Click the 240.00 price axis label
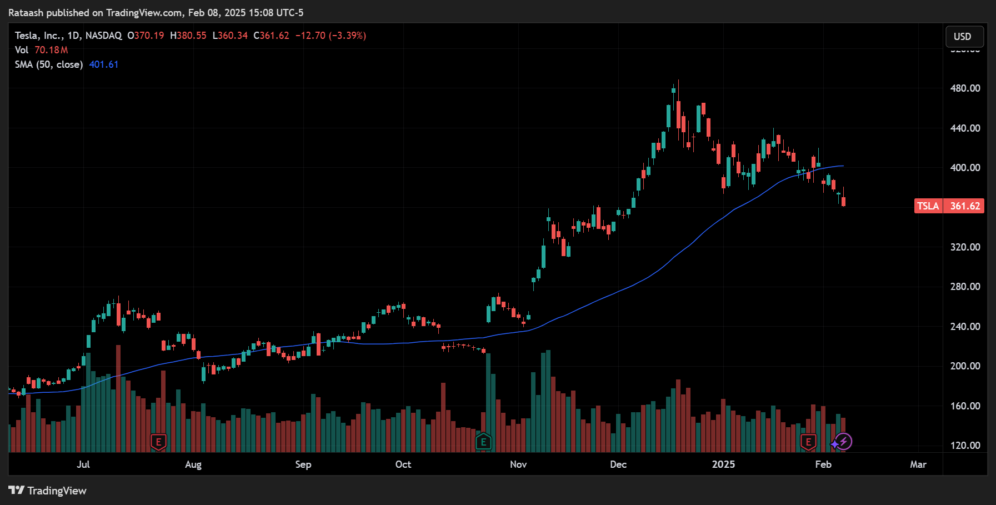 click(x=965, y=327)
